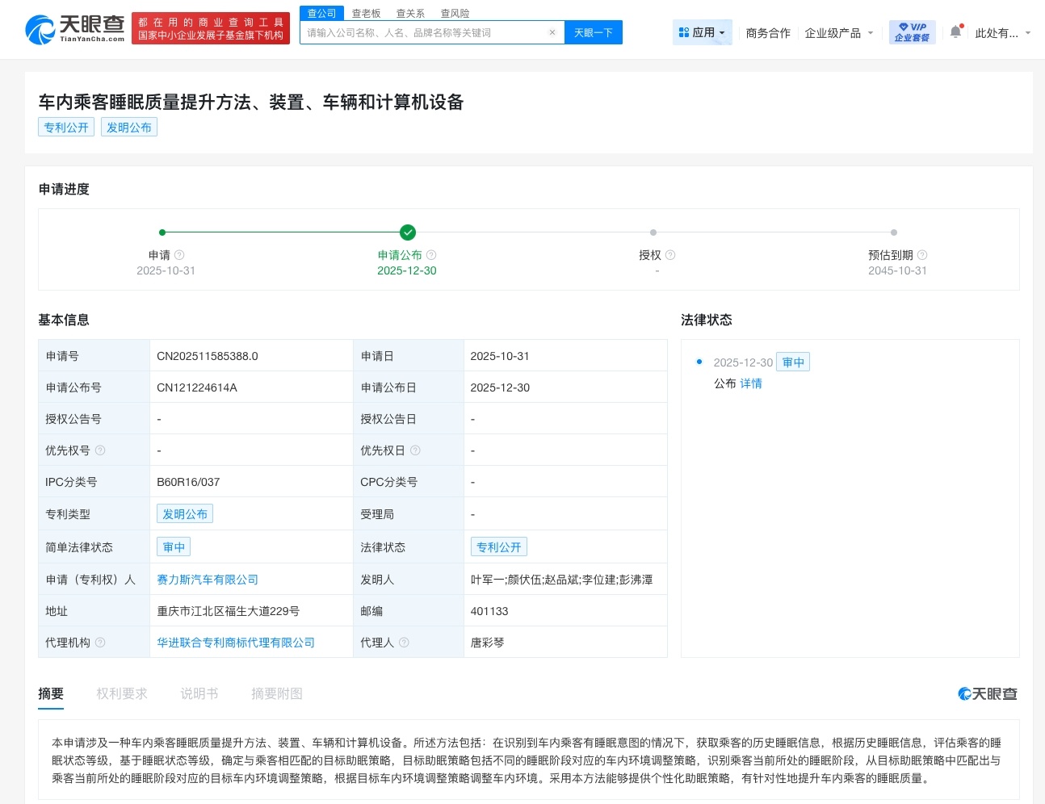Switch to the 查风险 tab
The height and width of the screenshot is (804, 1045).
click(452, 13)
